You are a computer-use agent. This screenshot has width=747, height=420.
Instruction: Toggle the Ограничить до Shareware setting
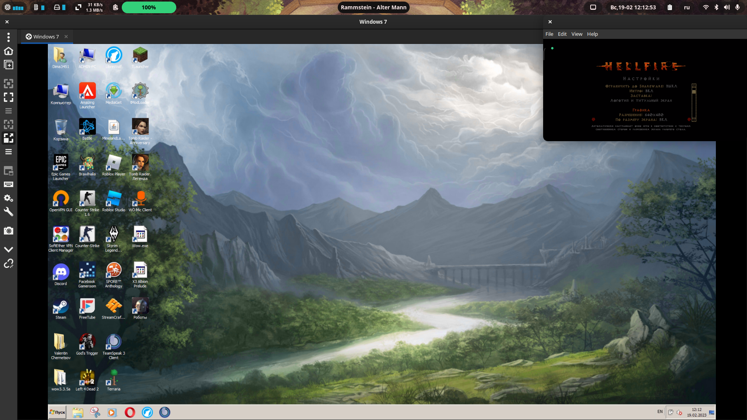pos(641,86)
